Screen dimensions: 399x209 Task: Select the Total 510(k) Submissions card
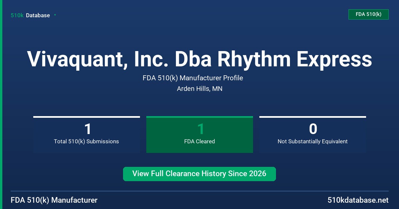[86, 134]
